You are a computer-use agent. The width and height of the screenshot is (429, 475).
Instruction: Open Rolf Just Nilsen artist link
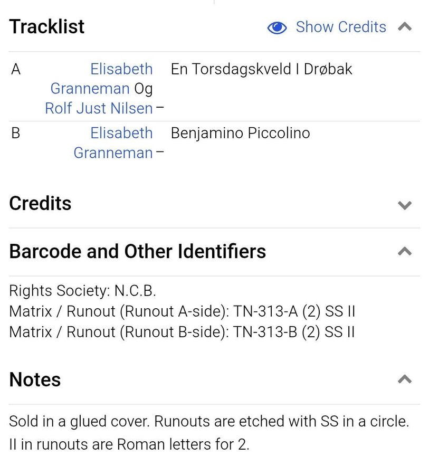99,108
